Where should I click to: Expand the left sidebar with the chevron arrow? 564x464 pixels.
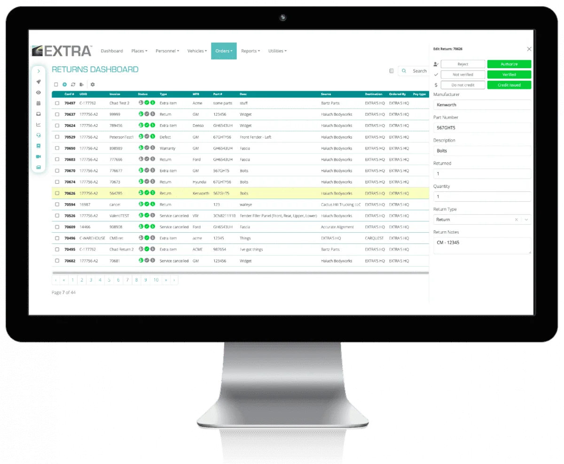pyautogui.click(x=39, y=71)
